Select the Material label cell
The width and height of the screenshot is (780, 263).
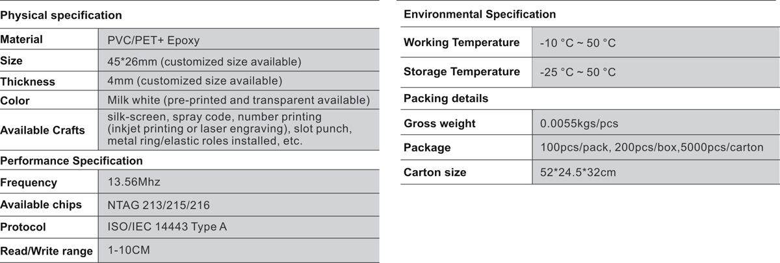pyautogui.click(x=49, y=40)
